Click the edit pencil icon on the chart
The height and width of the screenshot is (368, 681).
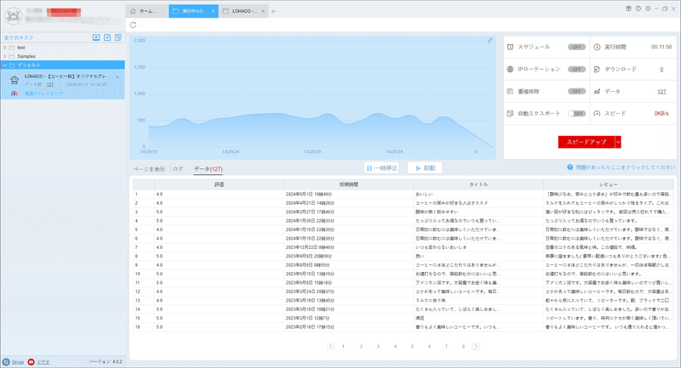pyautogui.click(x=489, y=40)
